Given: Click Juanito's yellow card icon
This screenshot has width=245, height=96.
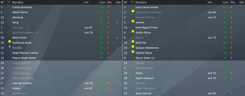Looking at the screenshot, I should point(133,21).
